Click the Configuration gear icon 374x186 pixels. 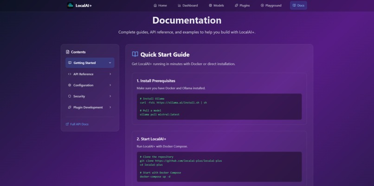coord(70,85)
